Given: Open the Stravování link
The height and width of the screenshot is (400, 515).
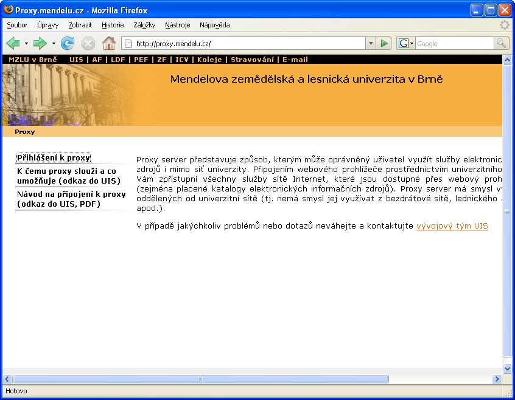Looking at the screenshot, I should (x=252, y=60).
